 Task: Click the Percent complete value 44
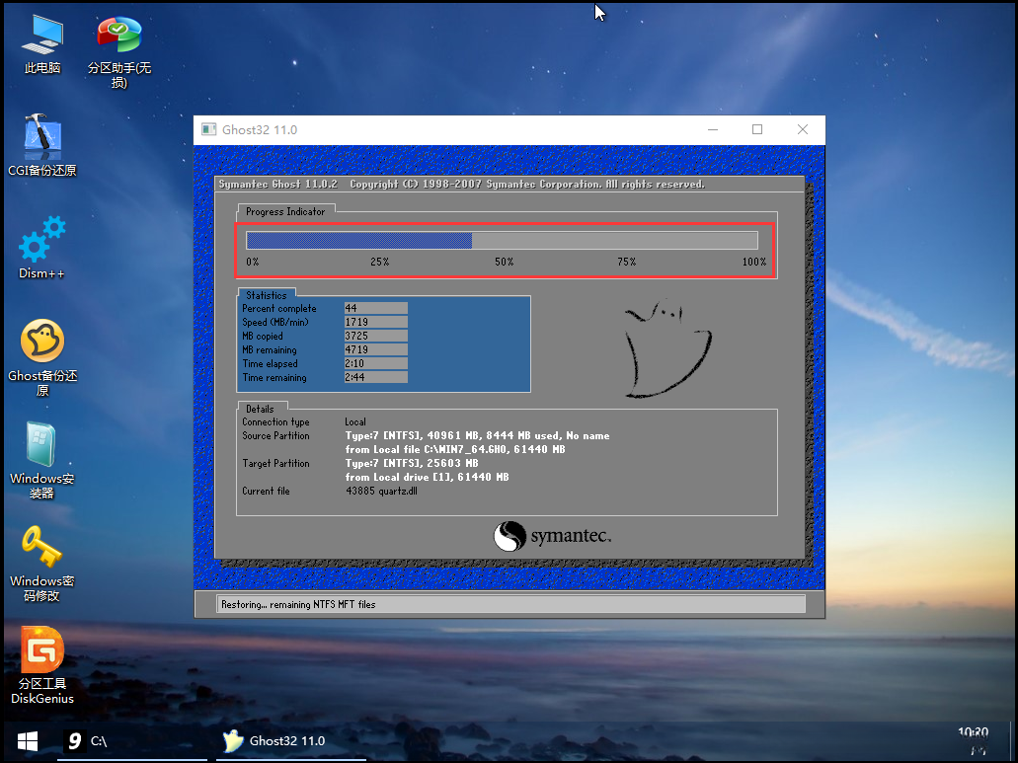coord(376,308)
